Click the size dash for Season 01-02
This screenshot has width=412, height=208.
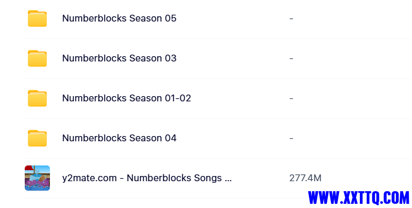291,98
